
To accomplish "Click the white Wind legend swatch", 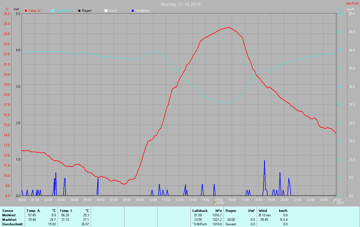I will 106,11.
